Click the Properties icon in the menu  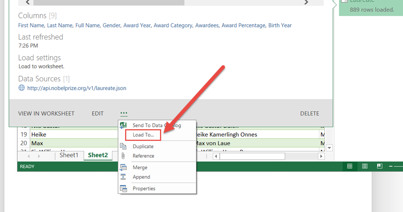click(123, 189)
